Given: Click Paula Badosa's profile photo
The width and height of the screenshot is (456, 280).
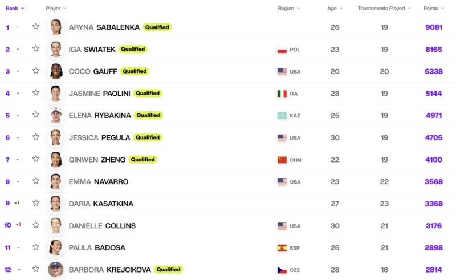Looking at the screenshot, I should point(55,247).
